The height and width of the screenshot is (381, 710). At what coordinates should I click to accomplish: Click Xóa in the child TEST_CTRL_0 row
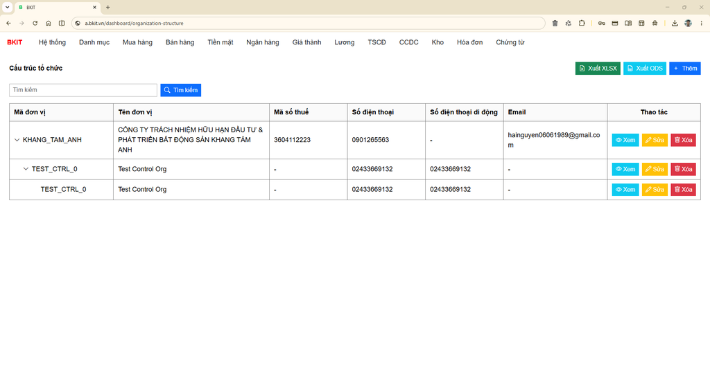683,189
